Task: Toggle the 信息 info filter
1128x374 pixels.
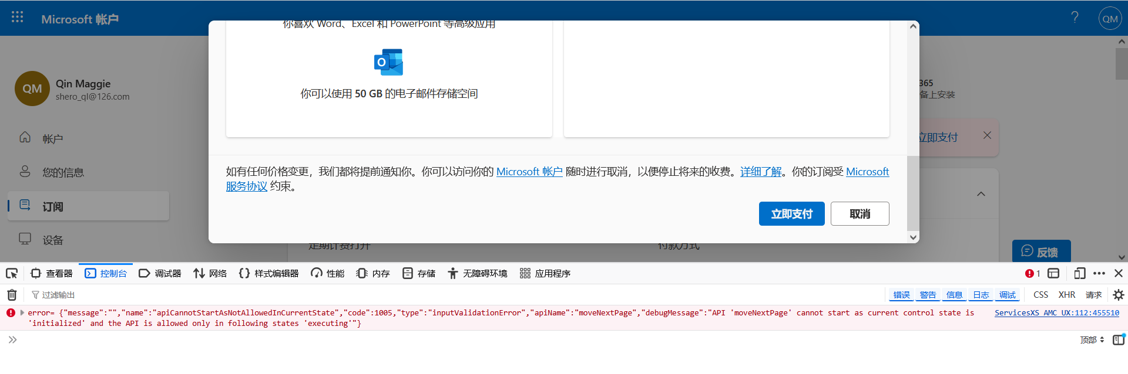Action: coord(954,295)
